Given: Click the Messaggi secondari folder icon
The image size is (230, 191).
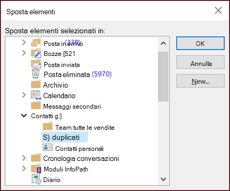Looking at the screenshot, I should [36, 106].
